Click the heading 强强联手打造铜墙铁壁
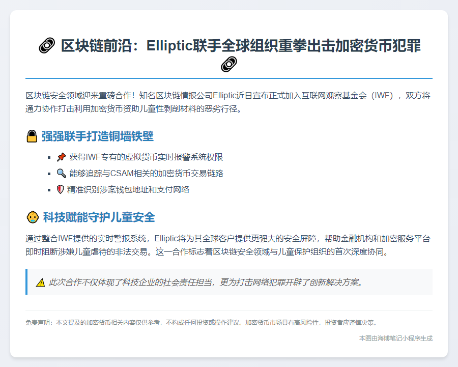Viewport: 458px width, 367px height. pyautogui.click(x=97, y=136)
